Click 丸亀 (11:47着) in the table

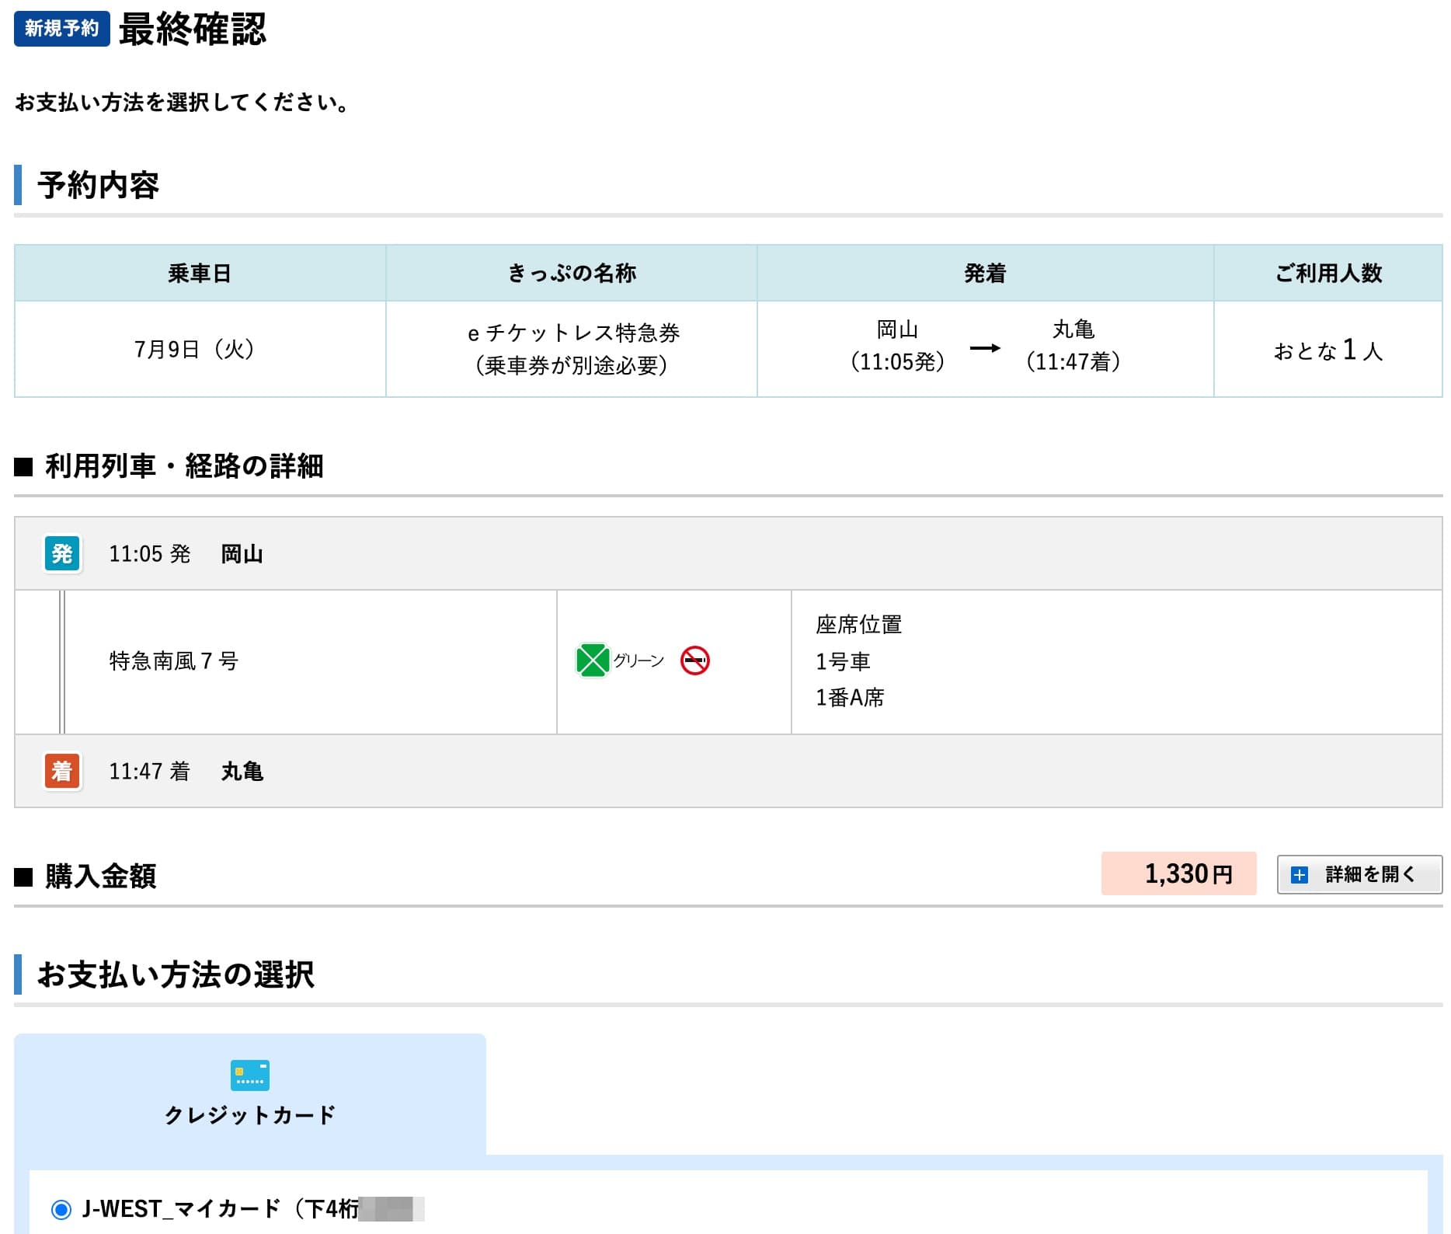pos(1073,346)
